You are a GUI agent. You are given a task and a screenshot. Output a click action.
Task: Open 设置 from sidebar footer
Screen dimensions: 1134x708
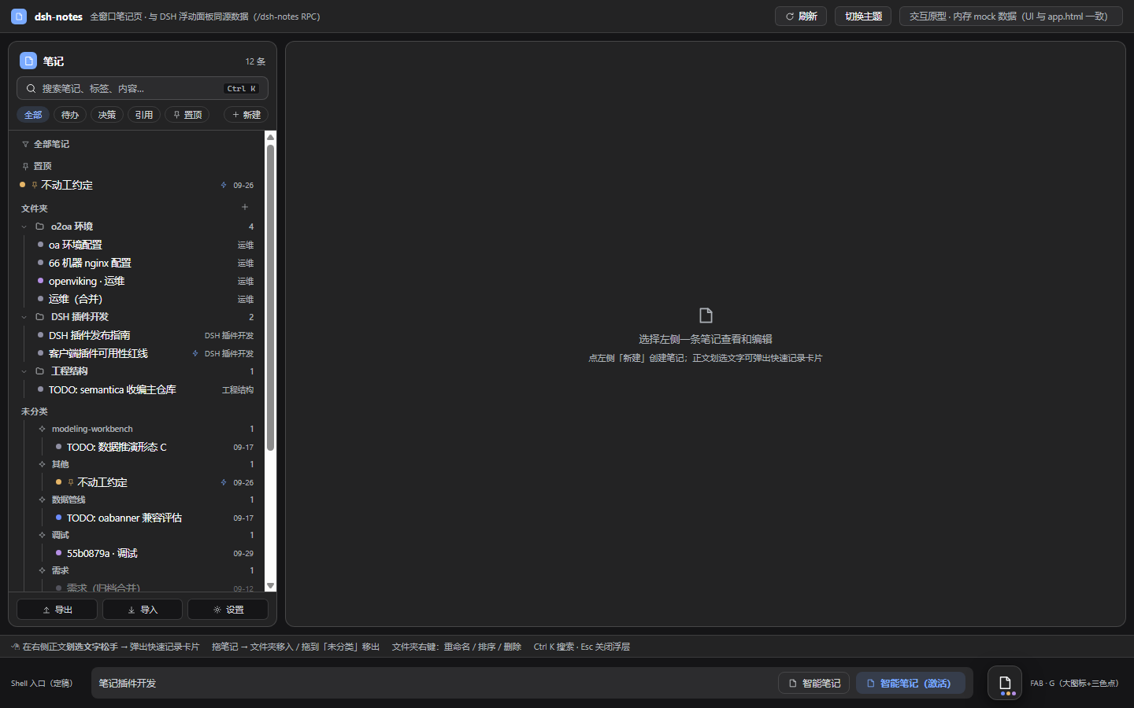228,610
